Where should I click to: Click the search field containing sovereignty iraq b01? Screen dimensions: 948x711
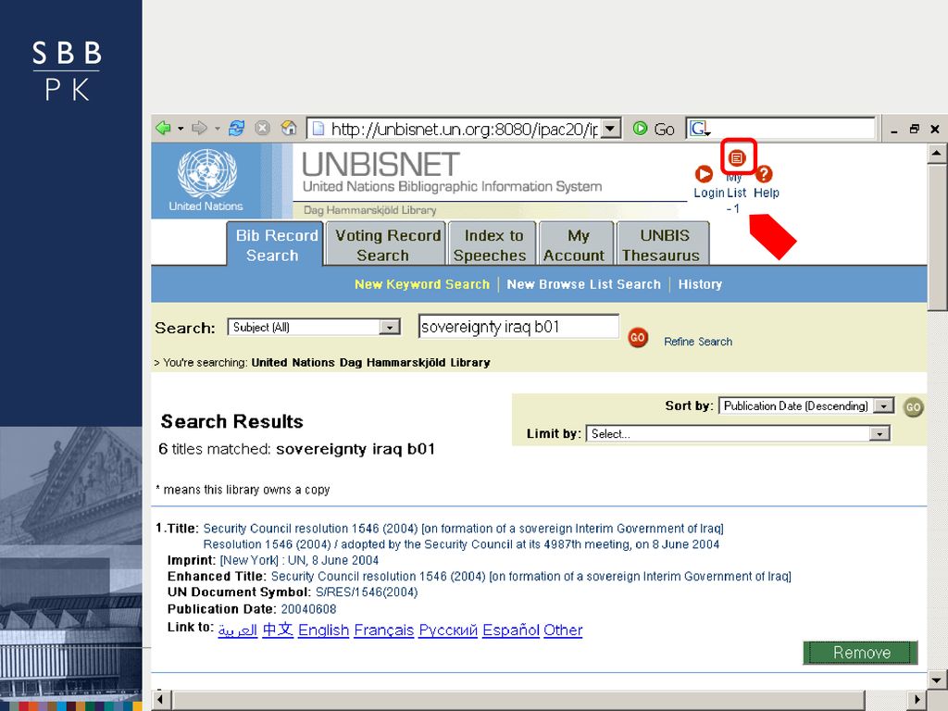[518, 327]
